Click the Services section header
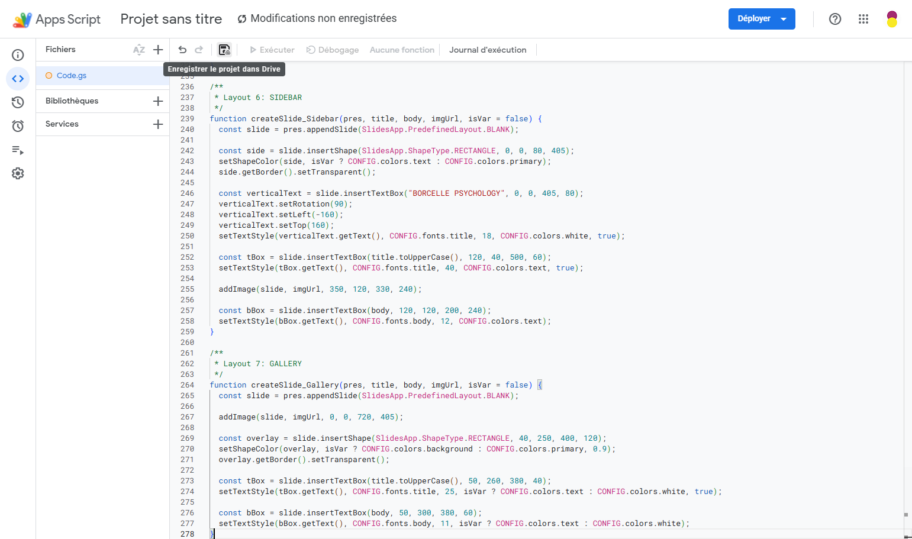The height and width of the screenshot is (539, 912). [x=62, y=124]
